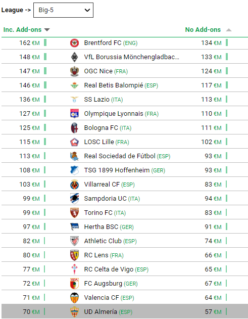
Task: Click the Villarreal CF yellow crest
Action: pyautogui.click(x=74, y=185)
